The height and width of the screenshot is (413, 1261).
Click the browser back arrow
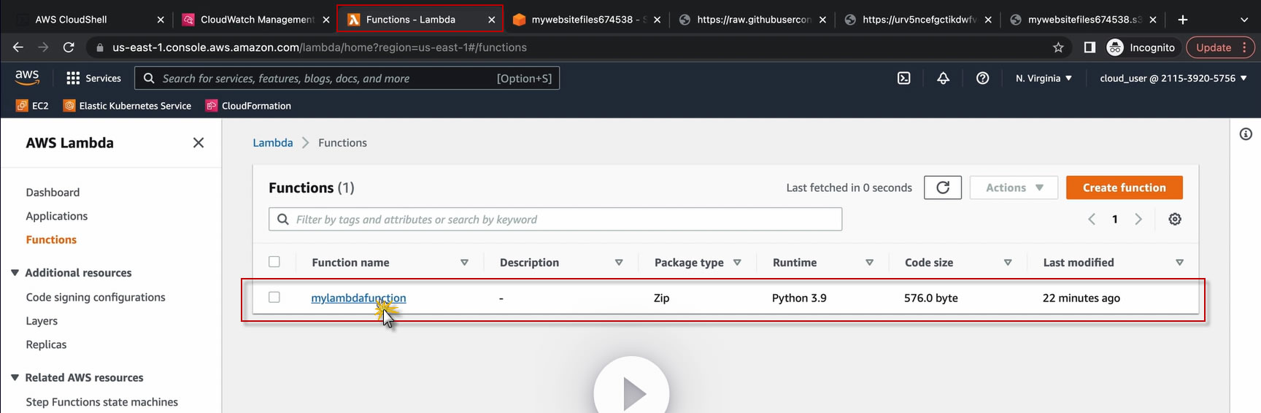click(x=18, y=47)
